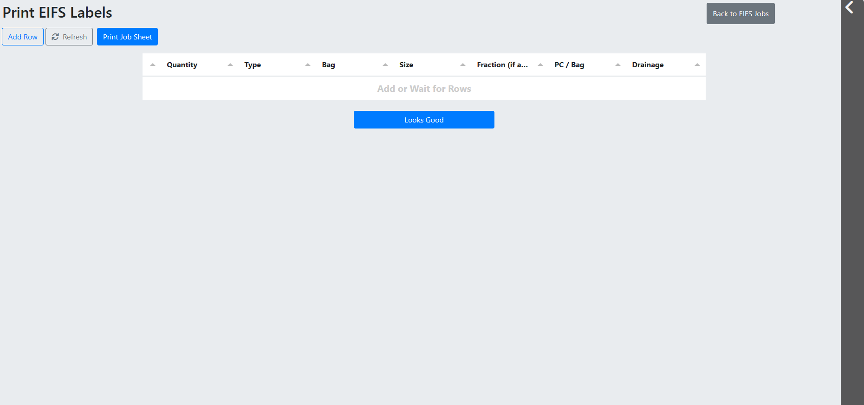Image resolution: width=864 pixels, height=405 pixels.
Task: Expand the collapsed side panel chevron
Action: tap(850, 7)
